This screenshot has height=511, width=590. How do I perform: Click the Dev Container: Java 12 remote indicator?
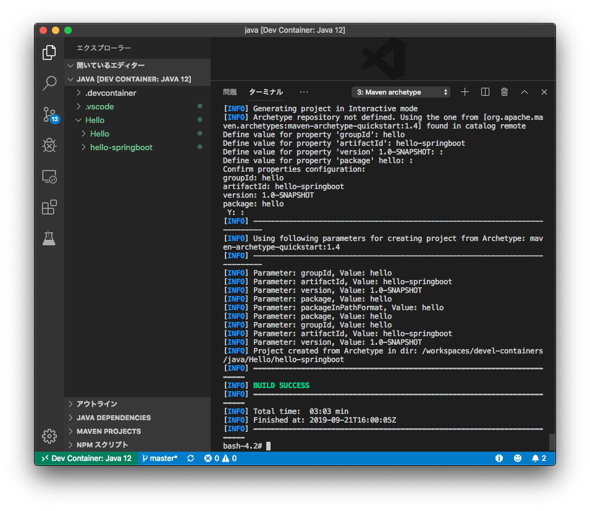(86, 458)
